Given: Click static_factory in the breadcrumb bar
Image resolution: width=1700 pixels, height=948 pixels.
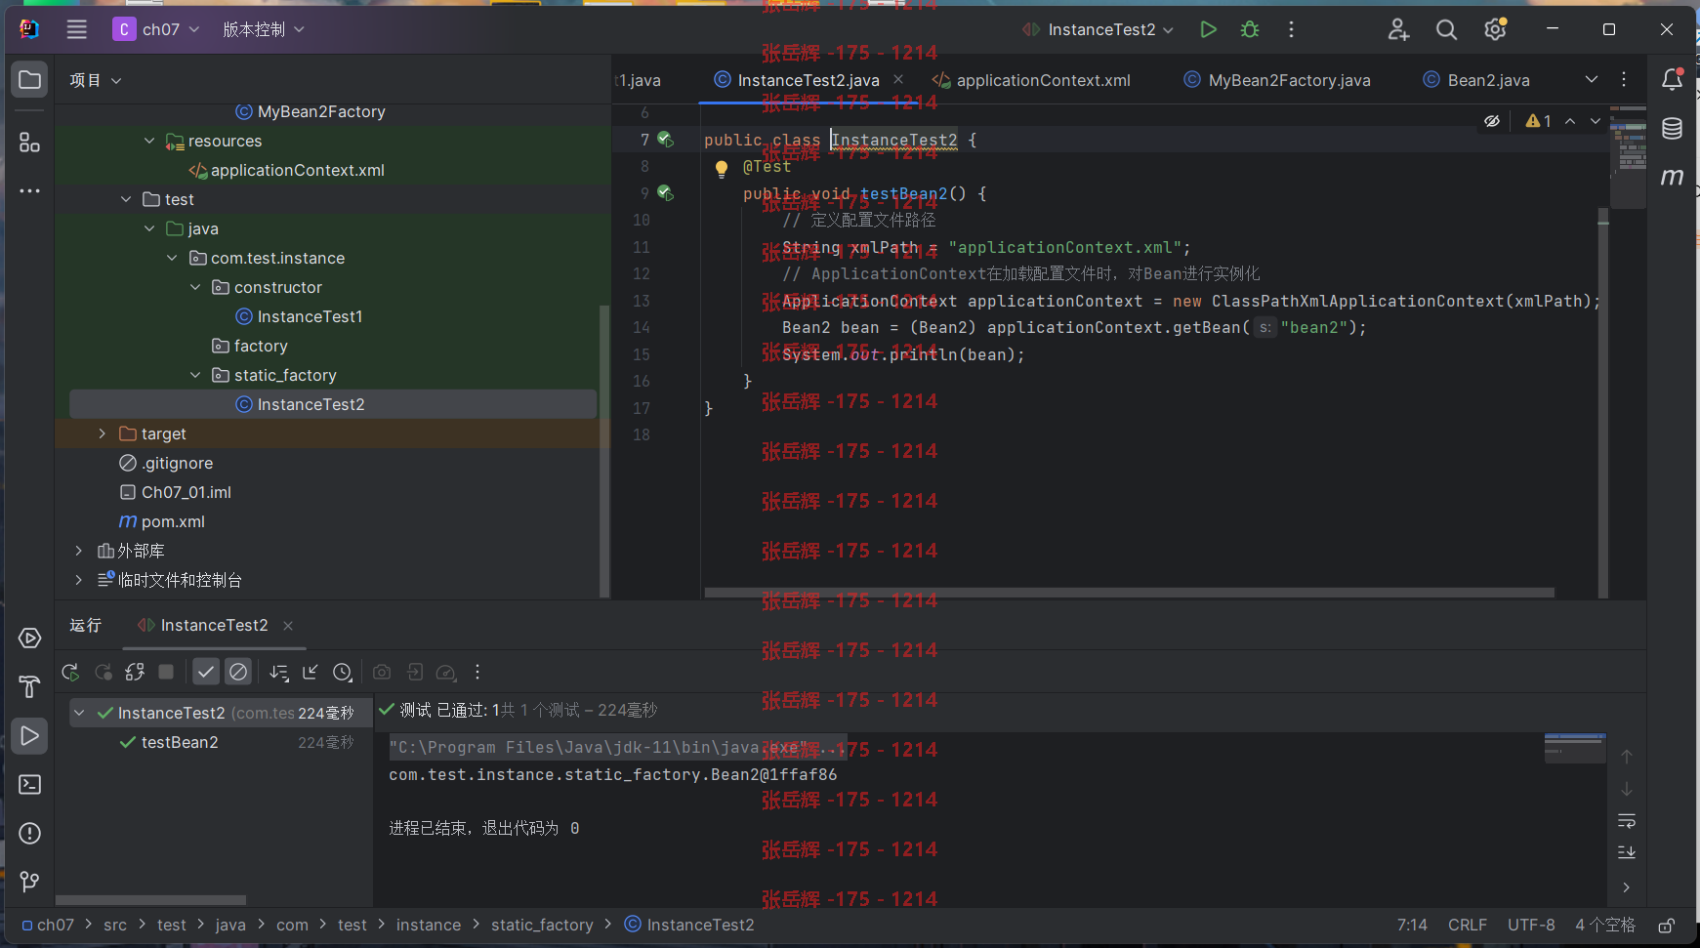Looking at the screenshot, I should coord(542,925).
